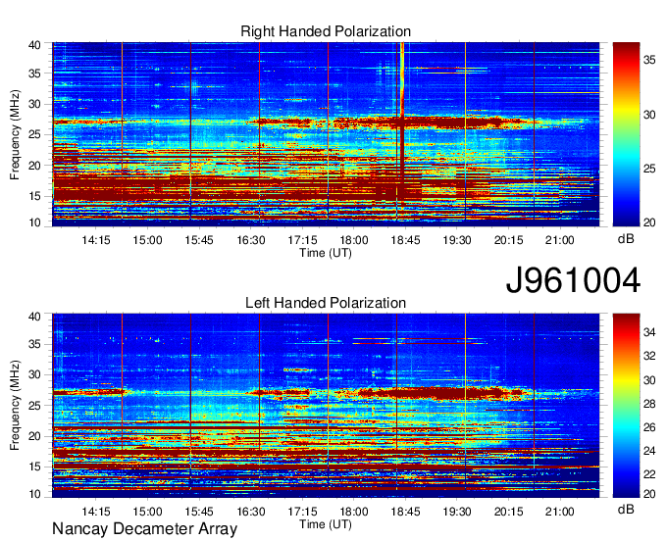Click the 22 tick on the lower colorbar
Viewport: 667px width, 541px height.
tap(649, 474)
